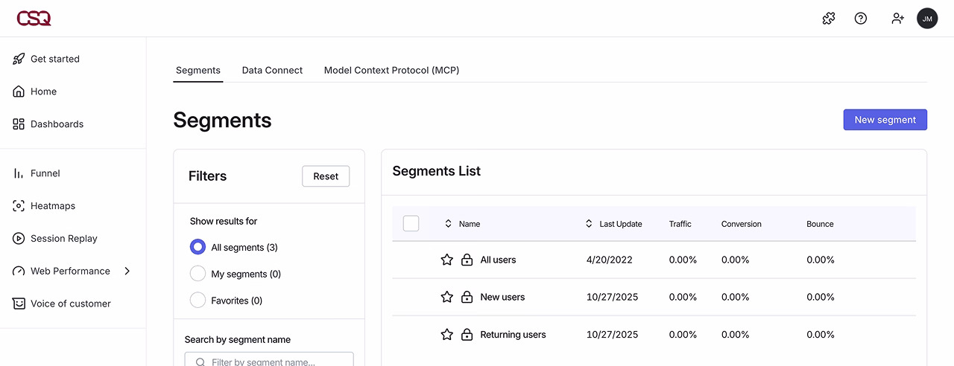This screenshot has width=954, height=366.
Task: Click the New segment button
Action: coord(885,120)
